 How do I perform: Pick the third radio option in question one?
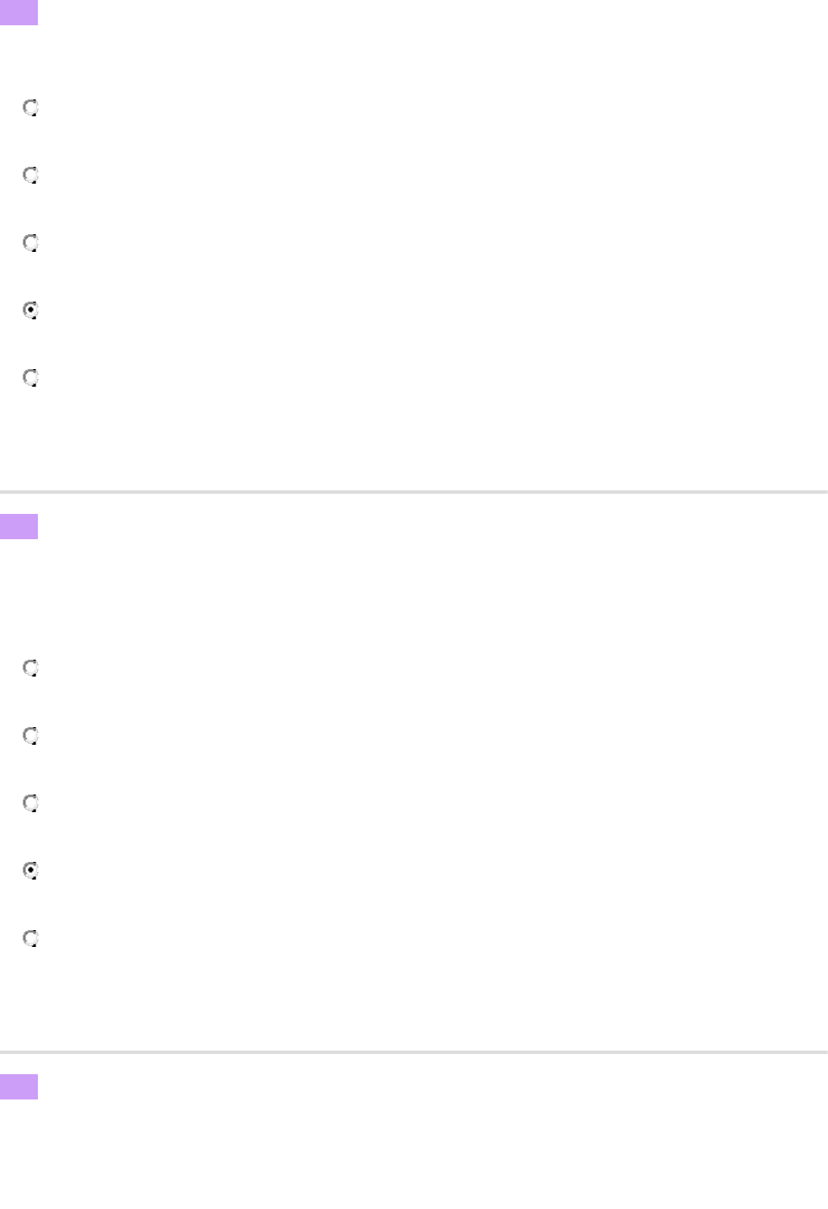point(31,243)
